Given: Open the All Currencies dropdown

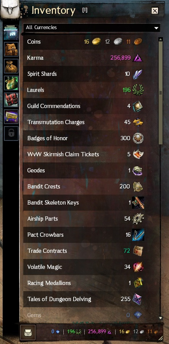Looking at the screenshot, I should 92,28.
